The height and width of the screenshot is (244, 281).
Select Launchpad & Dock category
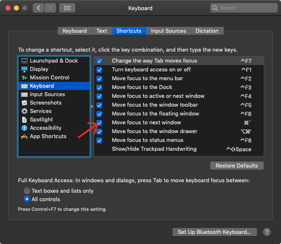[54, 61]
